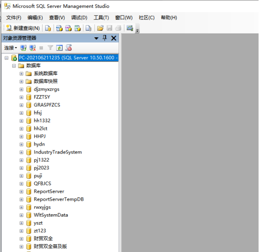Click the Filter funnel icon in Object Explorer
Image resolution: width=259 pixels, height=252 pixels.
tap(50, 48)
